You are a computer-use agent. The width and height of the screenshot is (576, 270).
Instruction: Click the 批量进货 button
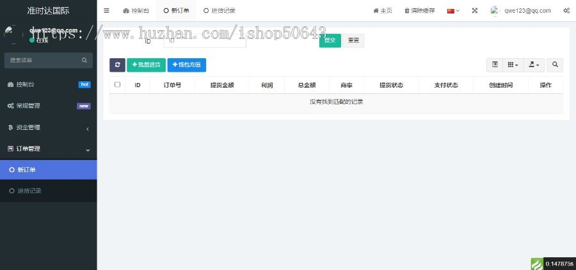146,65
